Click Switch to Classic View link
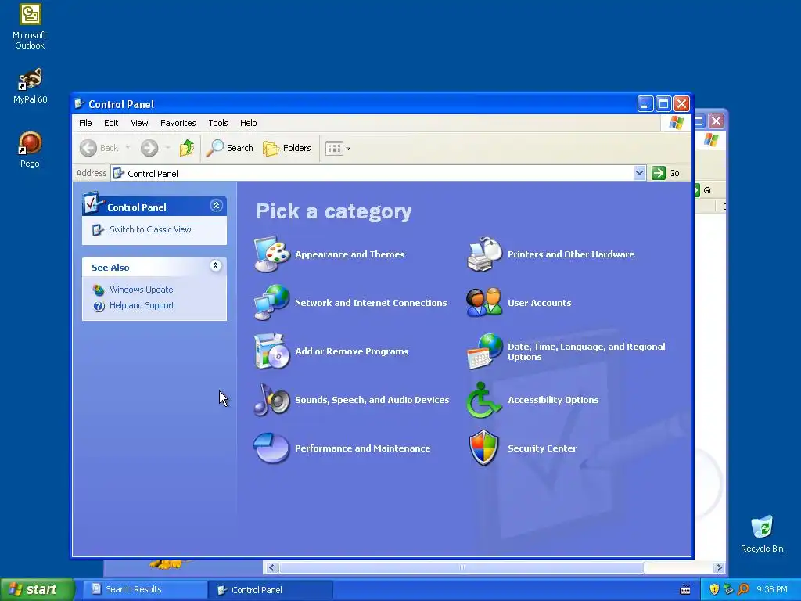 (x=150, y=229)
